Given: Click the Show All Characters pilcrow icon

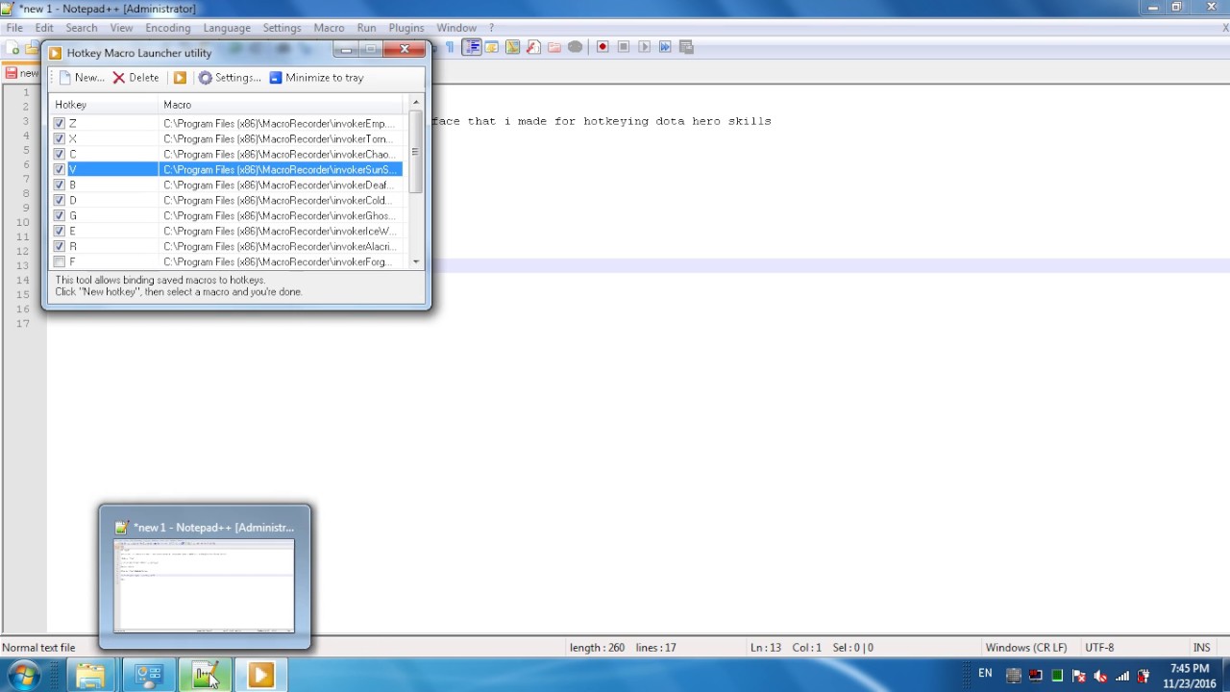Looking at the screenshot, I should point(450,47).
